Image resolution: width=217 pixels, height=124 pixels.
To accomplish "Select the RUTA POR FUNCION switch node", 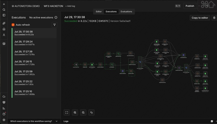I will (x=140, y=62).
